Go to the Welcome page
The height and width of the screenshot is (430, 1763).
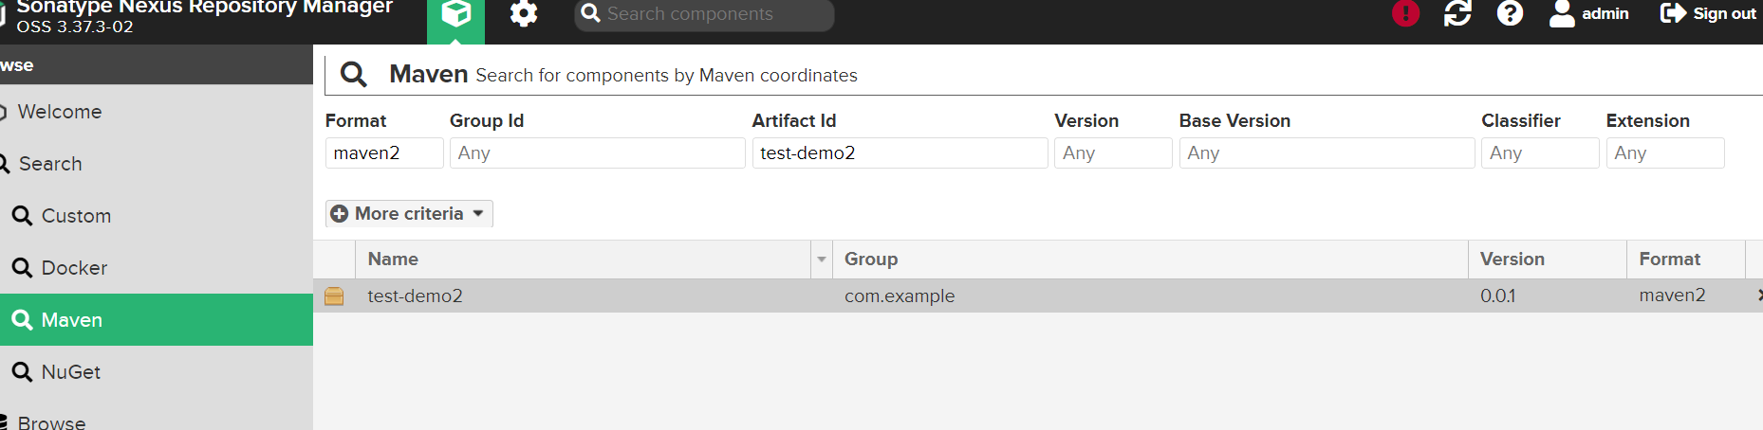[x=59, y=112]
